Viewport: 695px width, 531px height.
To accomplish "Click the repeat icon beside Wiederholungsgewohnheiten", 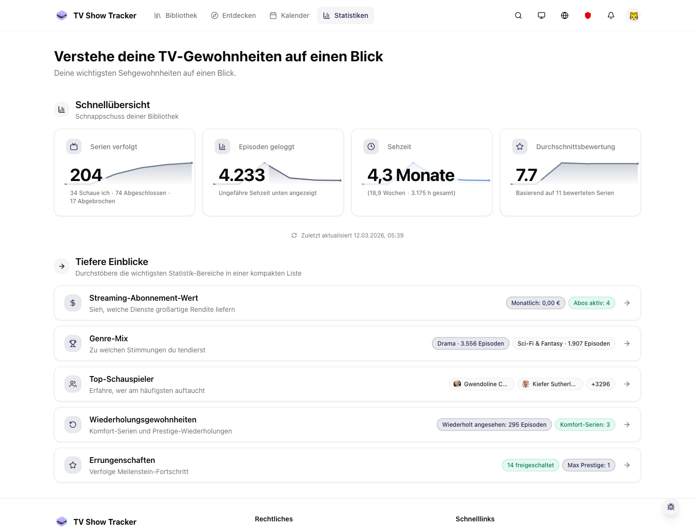I will pyautogui.click(x=73, y=424).
